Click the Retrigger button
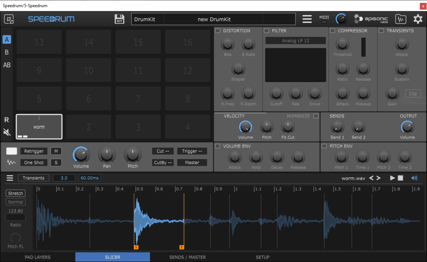 coord(34,151)
